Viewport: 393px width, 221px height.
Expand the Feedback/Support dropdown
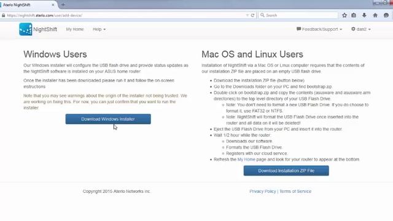pyautogui.click(x=319, y=29)
